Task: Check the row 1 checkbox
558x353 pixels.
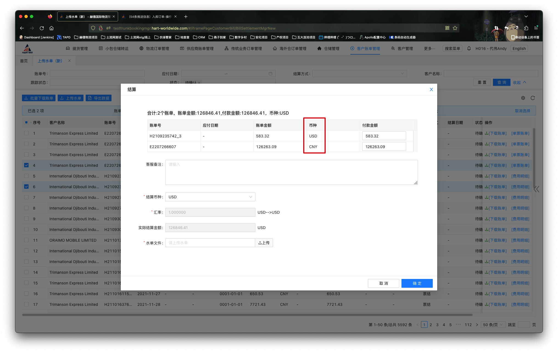Action: [26, 133]
